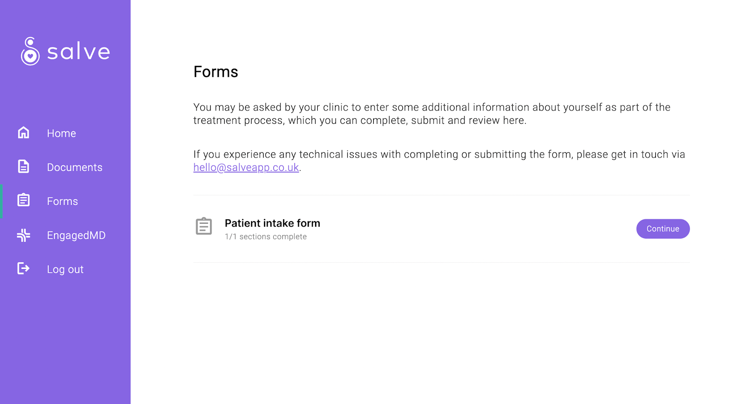
Task: Click the Forms clipboard icon in sidebar
Action: pos(23,200)
